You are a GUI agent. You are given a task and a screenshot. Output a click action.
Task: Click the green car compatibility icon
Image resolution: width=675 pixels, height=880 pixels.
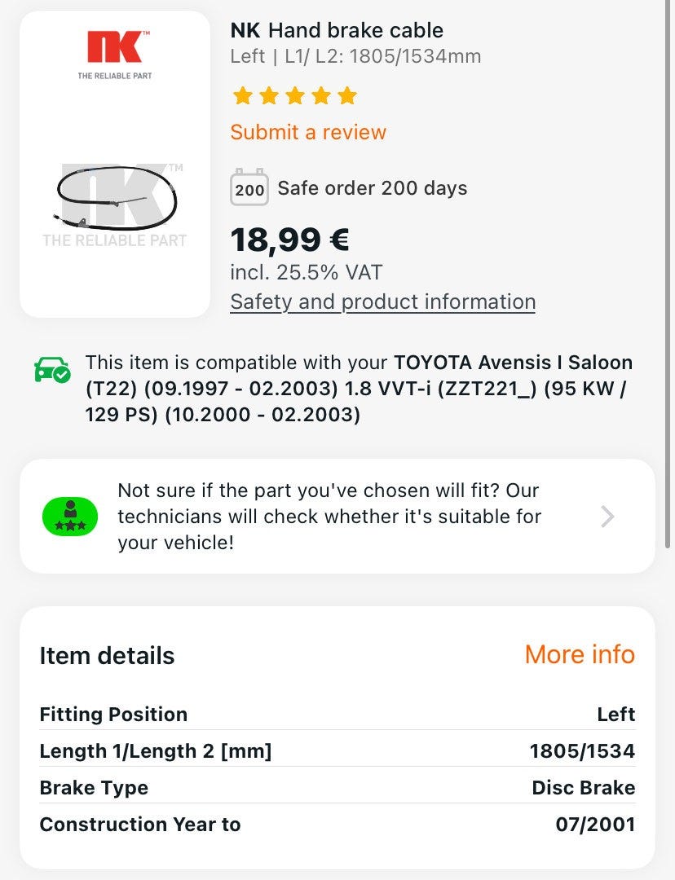click(x=52, y=370)
